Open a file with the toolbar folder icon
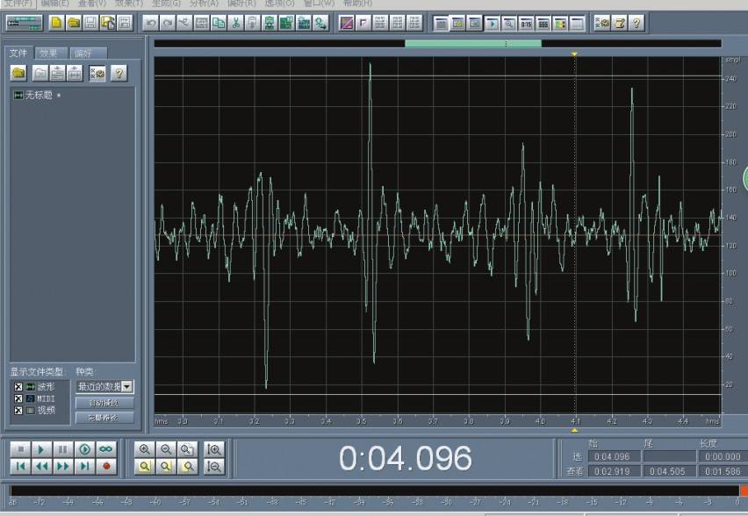The image size is (748, 516). [x=75, y=22]
